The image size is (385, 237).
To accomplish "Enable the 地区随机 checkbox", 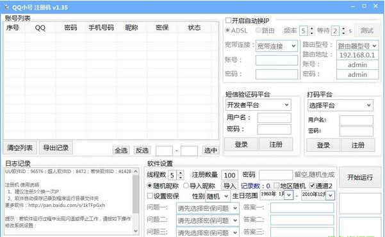I will [x=277, y=185].
